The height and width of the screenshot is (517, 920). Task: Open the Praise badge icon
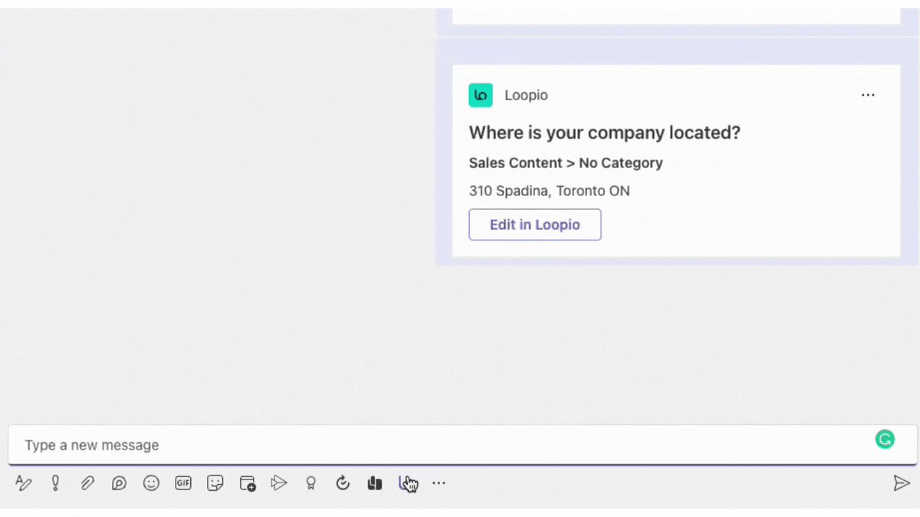(310, 483)
